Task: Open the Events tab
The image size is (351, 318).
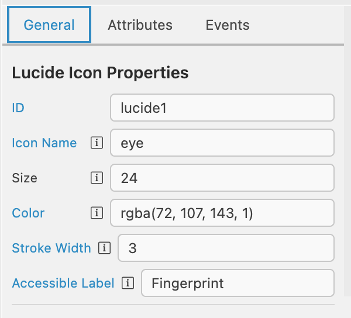Action: coord(228,25)
